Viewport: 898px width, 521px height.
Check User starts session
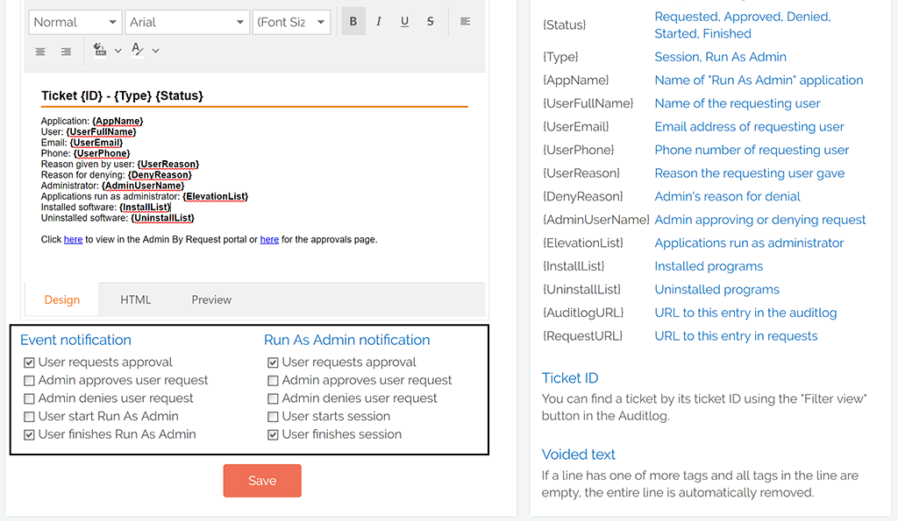point(274,416)
